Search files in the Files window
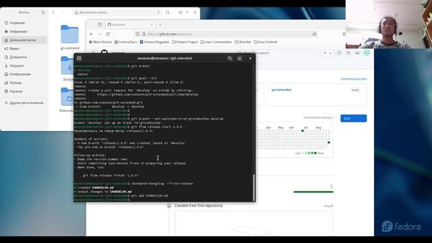The width and height of the screenshot is (432, 243). point(168,12)
